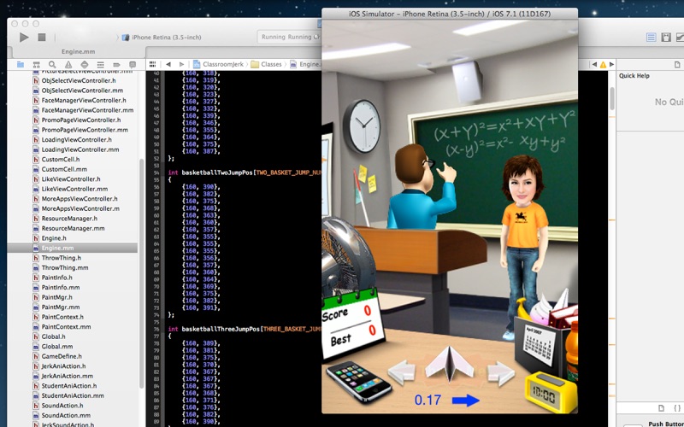Select the Engine.mm tab
Screen dimensions: 684x427
tap(79, 51)
